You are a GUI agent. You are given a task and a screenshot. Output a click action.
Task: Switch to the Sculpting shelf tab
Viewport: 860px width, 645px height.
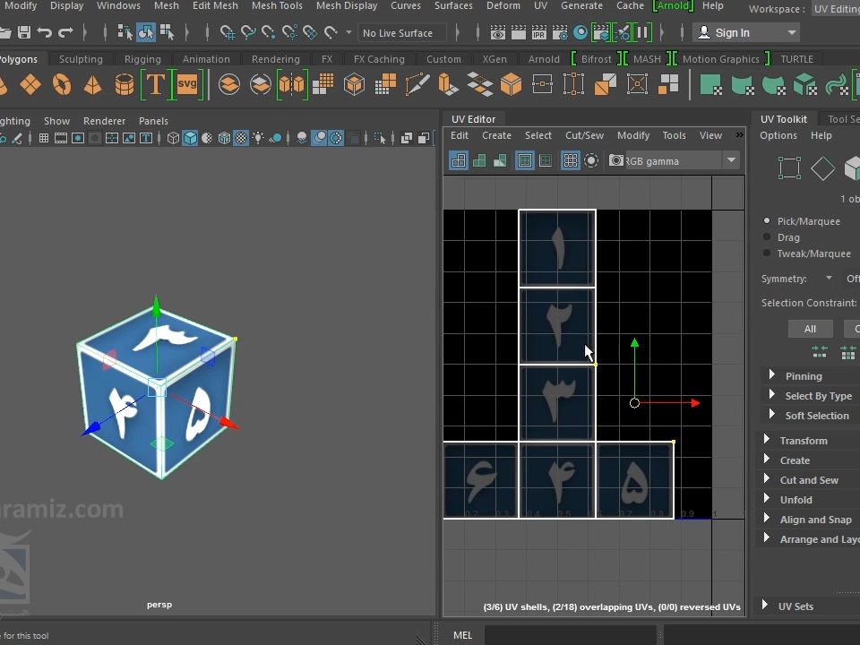click(81, 59)
